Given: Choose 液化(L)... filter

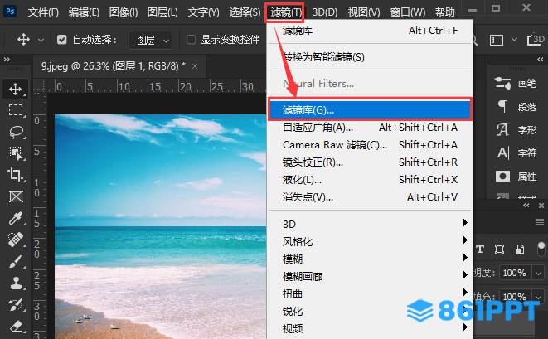Looking at the screenshot, I should tap(371, 180).
